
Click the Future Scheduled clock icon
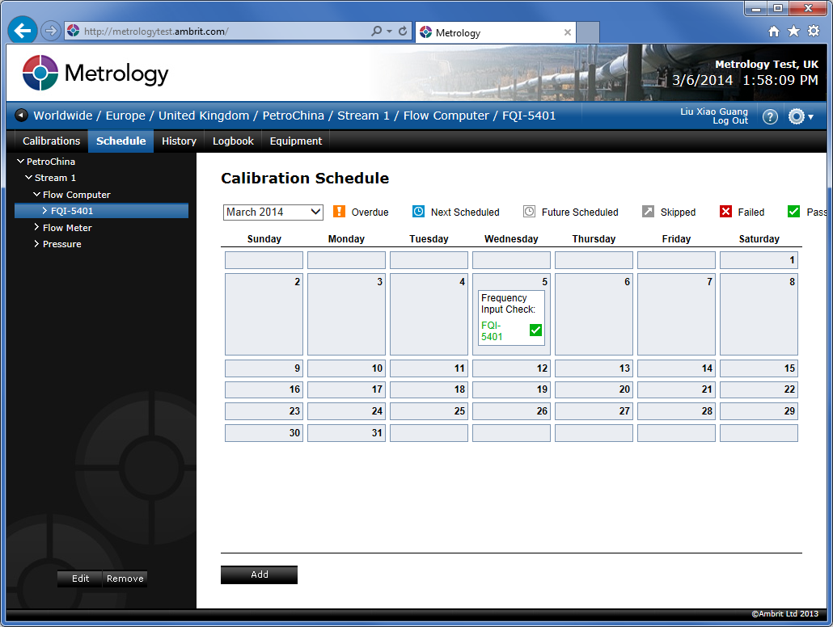(x=530, y=212)
